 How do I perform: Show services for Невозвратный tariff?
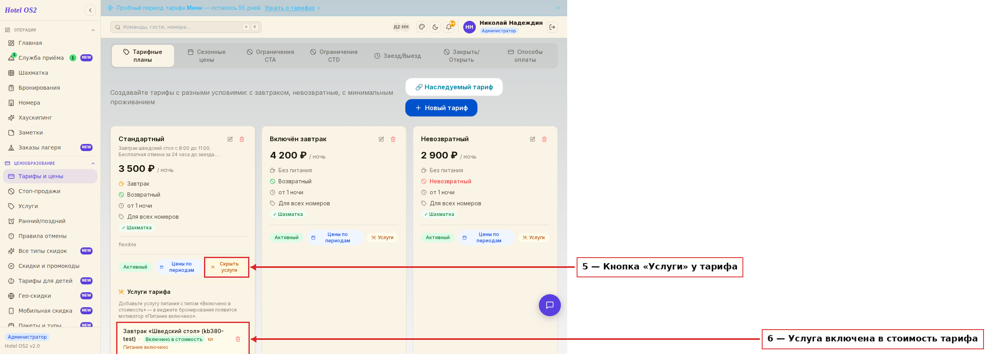coord(533,238)
